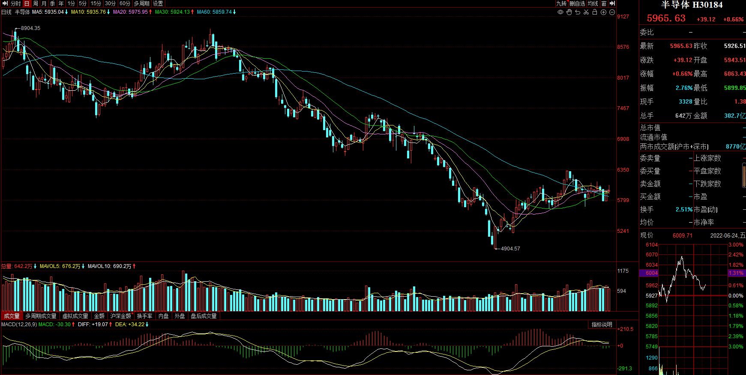Select the 沪深金额 indicator tab
The width and height of the screenshot is (746, 375).
click(x=121, y=316)
